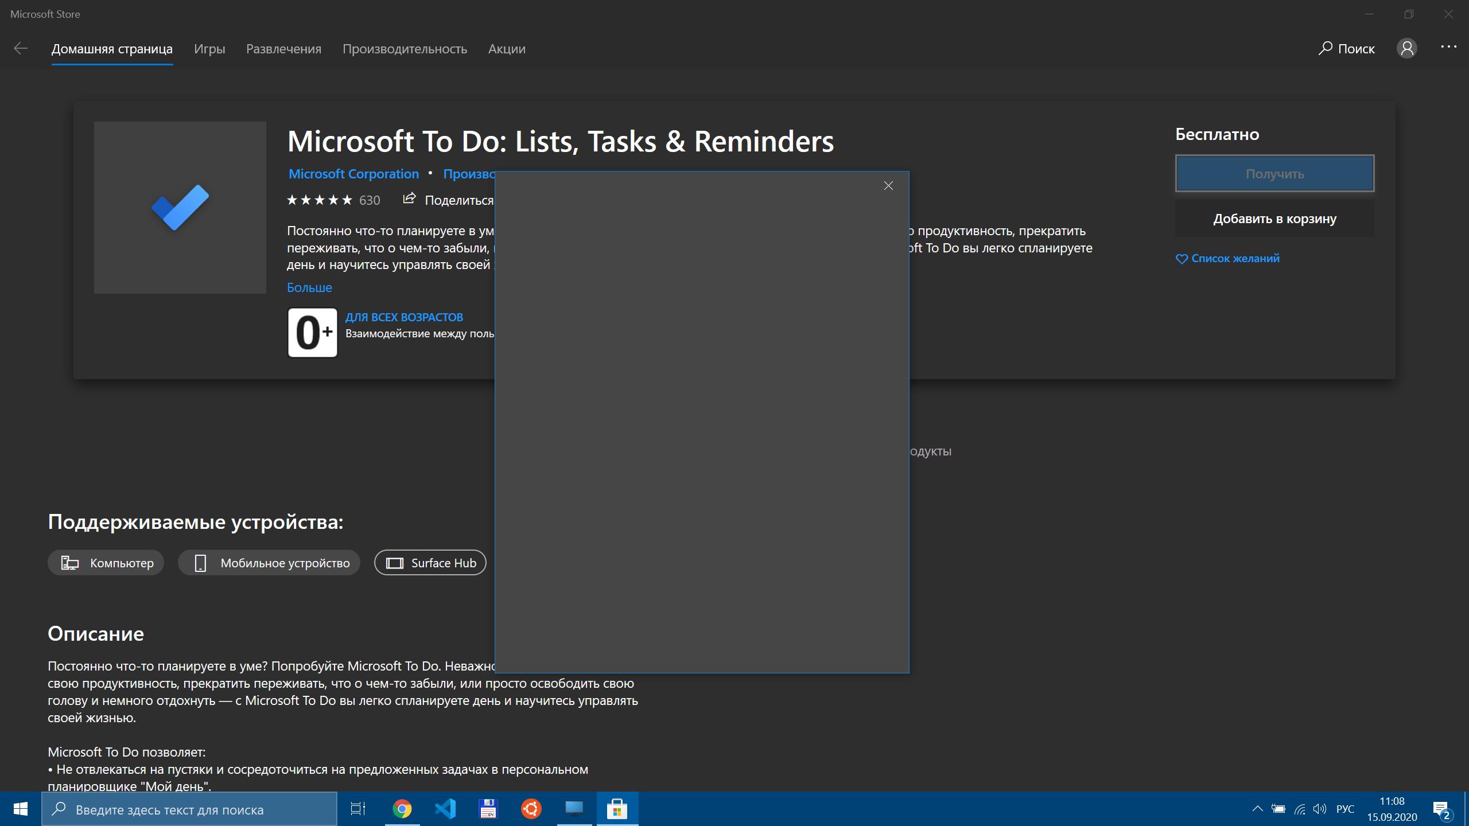Open the Wi-Fi network tray icon
This screenshot has height=826, width=1469.
pos(1300,809)
